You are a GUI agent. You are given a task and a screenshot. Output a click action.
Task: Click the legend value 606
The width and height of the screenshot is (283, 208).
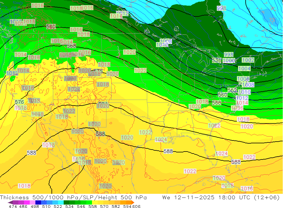click(x=136, y=207)
